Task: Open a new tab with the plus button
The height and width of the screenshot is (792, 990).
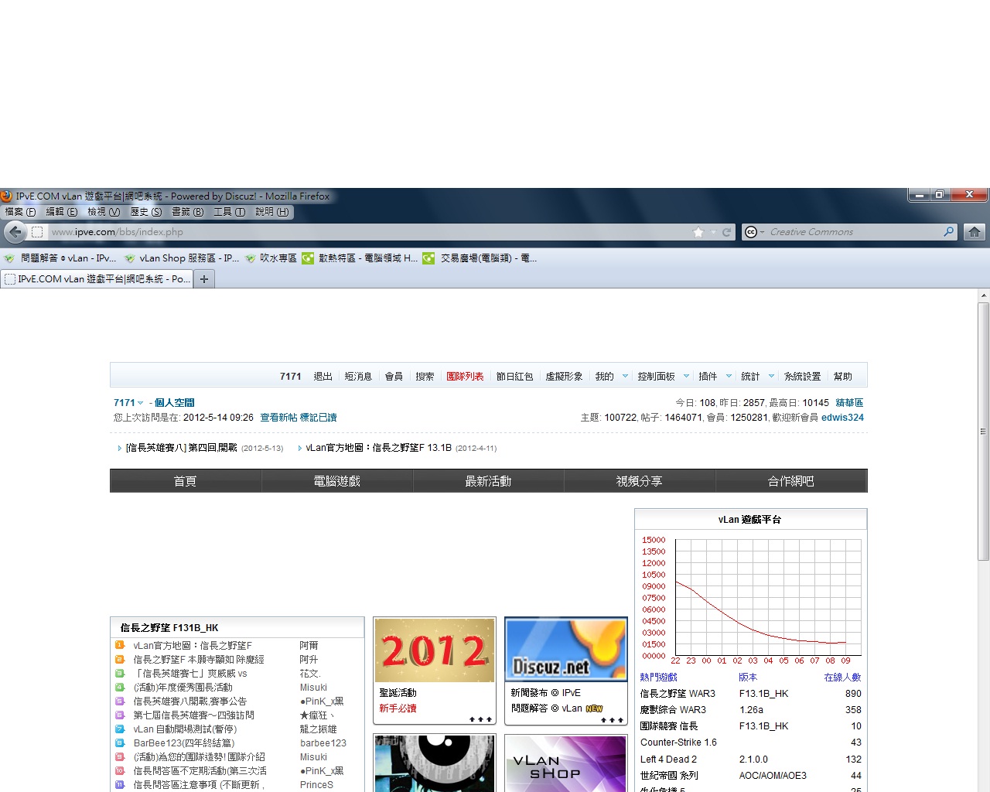Action: click(x=204, y=279)
